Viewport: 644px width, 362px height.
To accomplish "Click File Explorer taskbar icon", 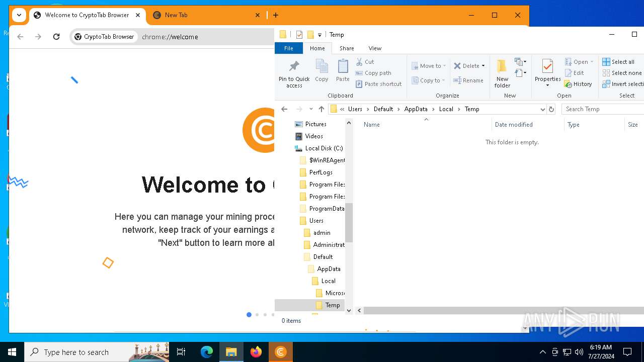I will pyautogui.click(x=231, y=352).
